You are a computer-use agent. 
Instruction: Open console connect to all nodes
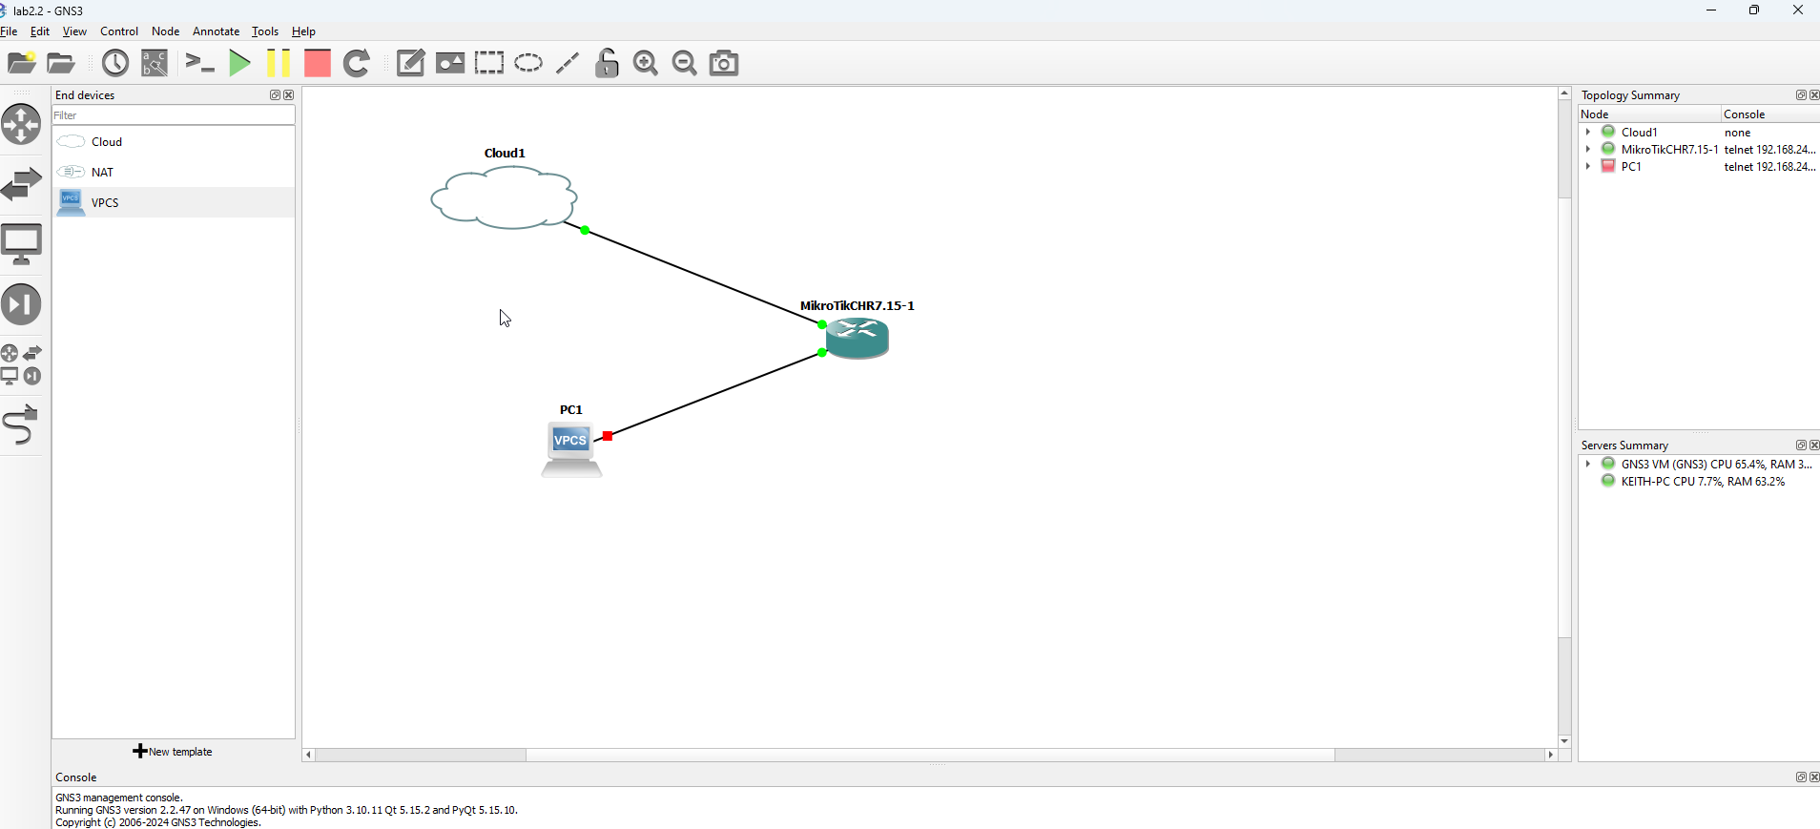pyautogui.click(x=199, y=63)
